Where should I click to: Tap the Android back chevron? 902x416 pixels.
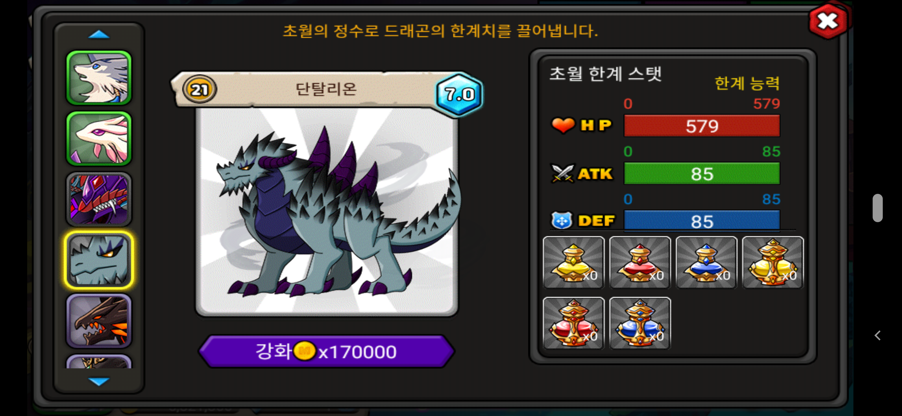click(877, 335)
